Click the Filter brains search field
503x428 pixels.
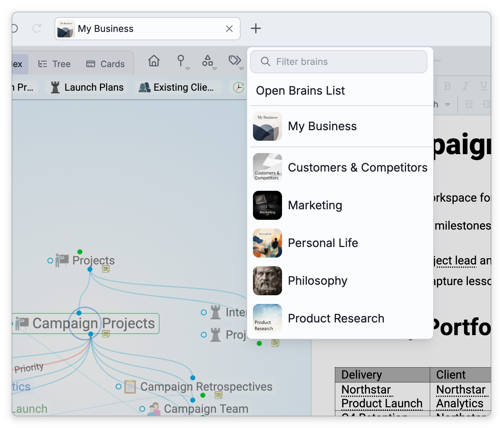338,62
